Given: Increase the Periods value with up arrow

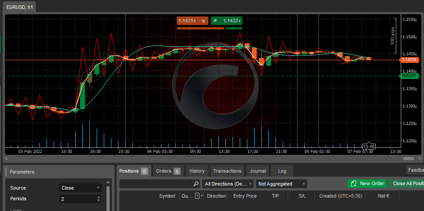Looking at the screenshot, I should tap(98, 197).
